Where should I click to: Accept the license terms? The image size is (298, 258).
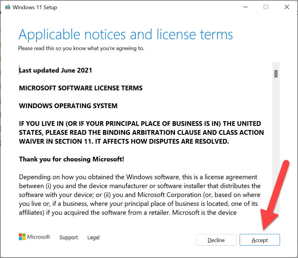click(x=259, y=240)
